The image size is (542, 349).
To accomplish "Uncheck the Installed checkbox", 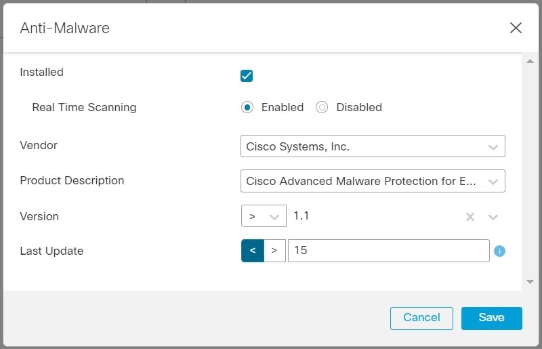I will pyautogui.click(x=247, y=76).
